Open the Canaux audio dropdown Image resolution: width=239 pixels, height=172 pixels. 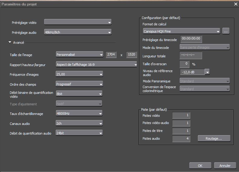[79, 123]
